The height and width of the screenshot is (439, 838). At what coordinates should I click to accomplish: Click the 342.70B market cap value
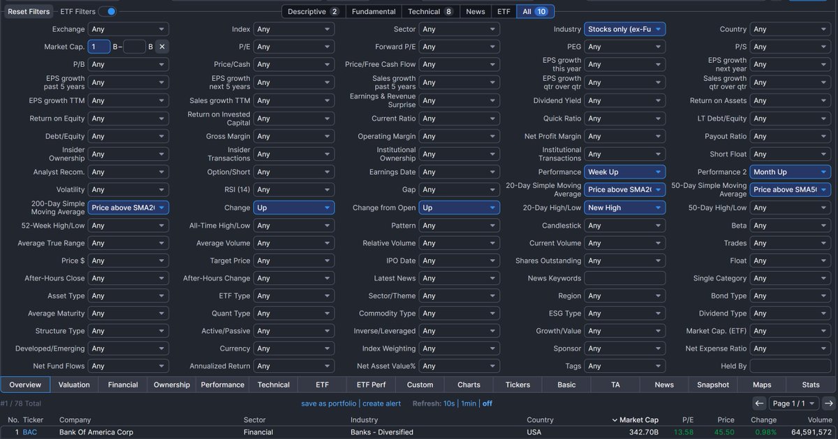643,432
